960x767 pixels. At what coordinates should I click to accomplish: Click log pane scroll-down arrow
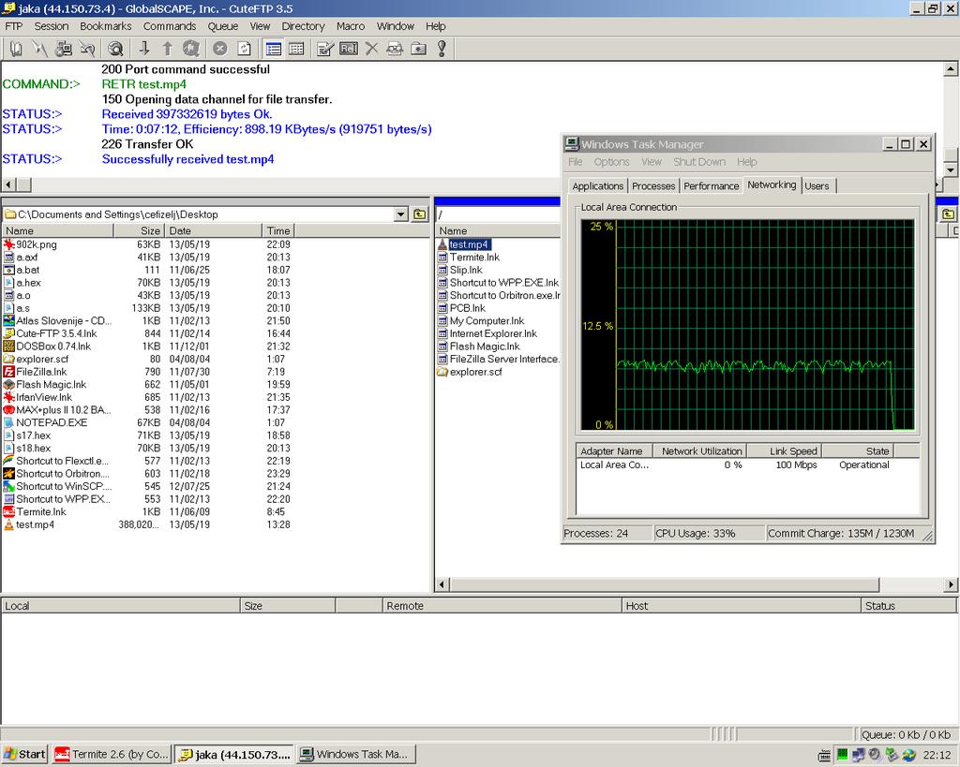951,170
